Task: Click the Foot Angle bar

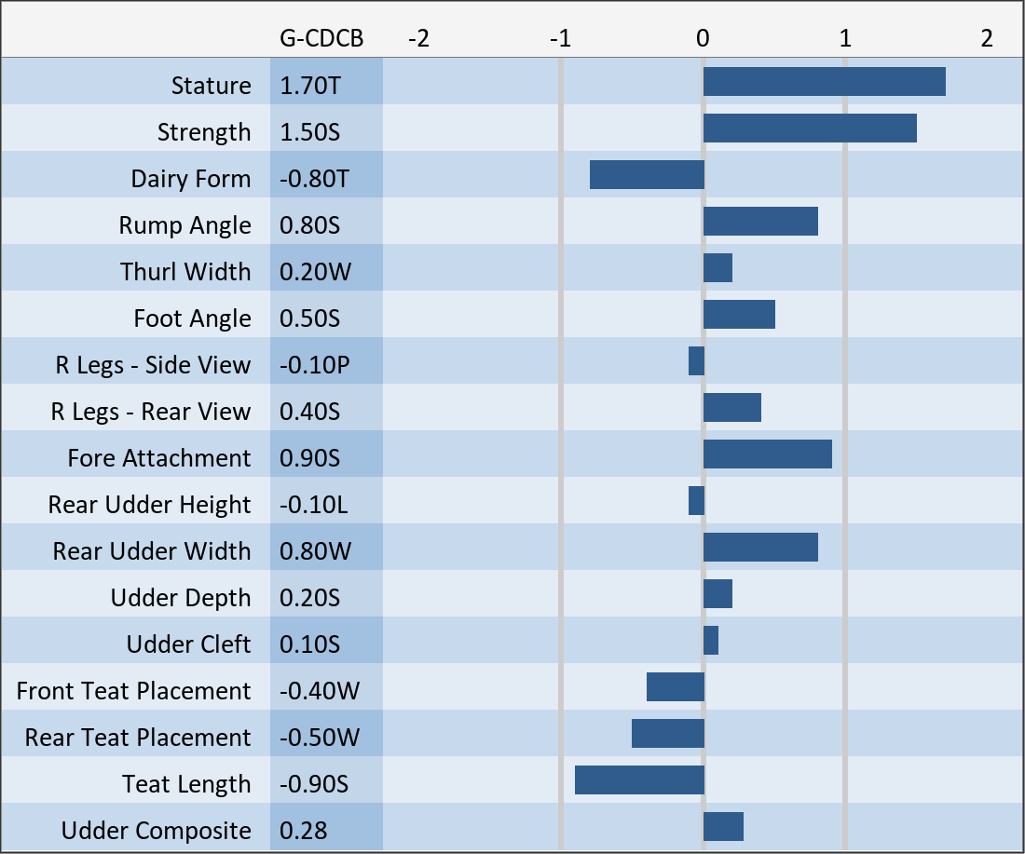Action: (x=739, y=315)
